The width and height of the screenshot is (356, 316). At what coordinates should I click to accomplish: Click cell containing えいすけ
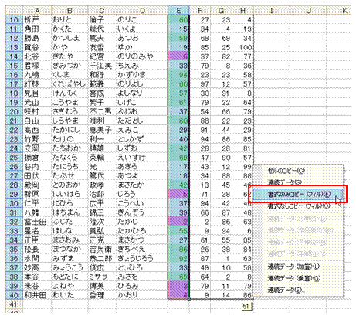pos(142,158)
